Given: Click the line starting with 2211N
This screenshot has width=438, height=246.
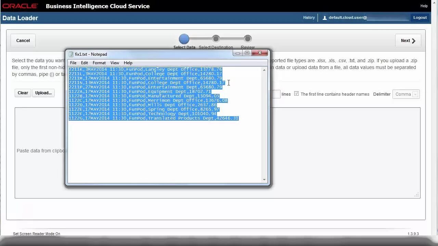Looking at the screenshot, I should click(x=147, y=83).
